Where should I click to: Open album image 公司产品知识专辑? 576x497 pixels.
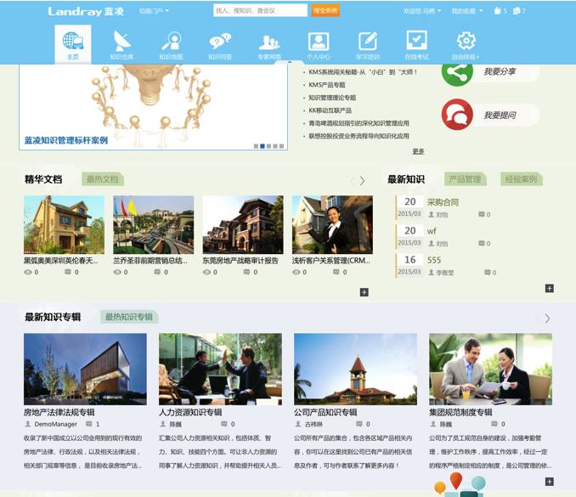pyautogui.click(x=356, y=370)
